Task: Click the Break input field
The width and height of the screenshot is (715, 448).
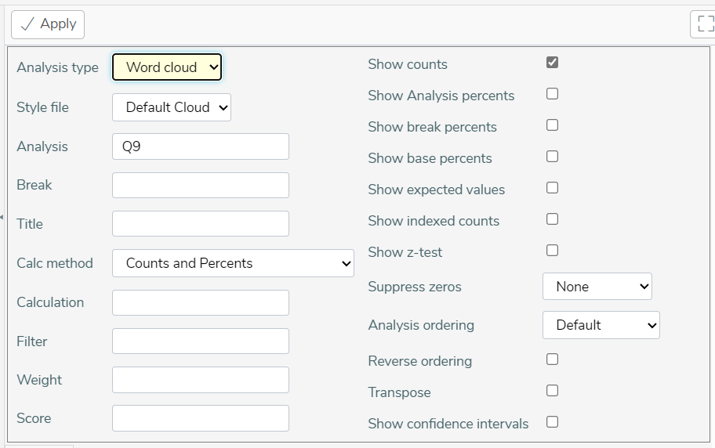Action: (x=201, y=185)
